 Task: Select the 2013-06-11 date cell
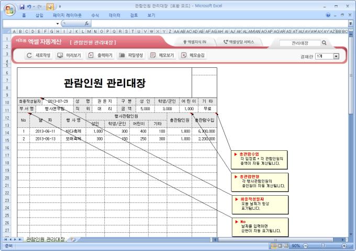pos(45,132)
